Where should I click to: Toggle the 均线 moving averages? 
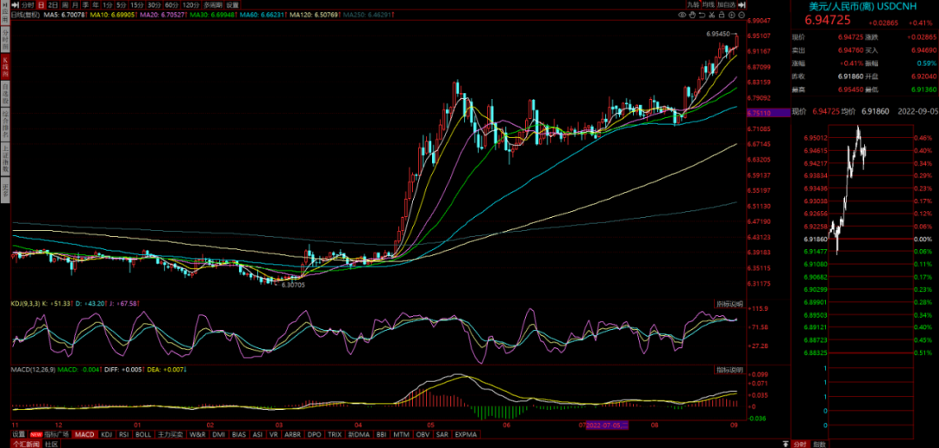pyautogui.click(x=709, y=5)
